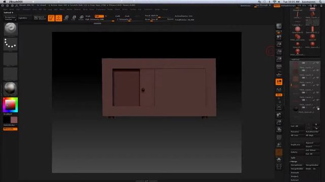Viewport: 325px width, 182px height.
Task: Expand the Project section
Action: 295,176
